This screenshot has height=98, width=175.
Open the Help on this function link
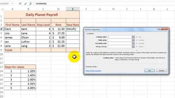tap(94, 71)
